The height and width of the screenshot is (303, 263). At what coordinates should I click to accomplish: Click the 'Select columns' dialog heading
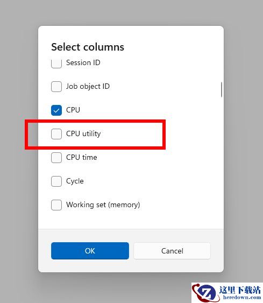pos(88,47)
